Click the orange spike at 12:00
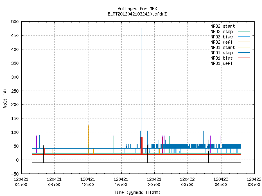The image size is (262, 196). click(88, 139)
